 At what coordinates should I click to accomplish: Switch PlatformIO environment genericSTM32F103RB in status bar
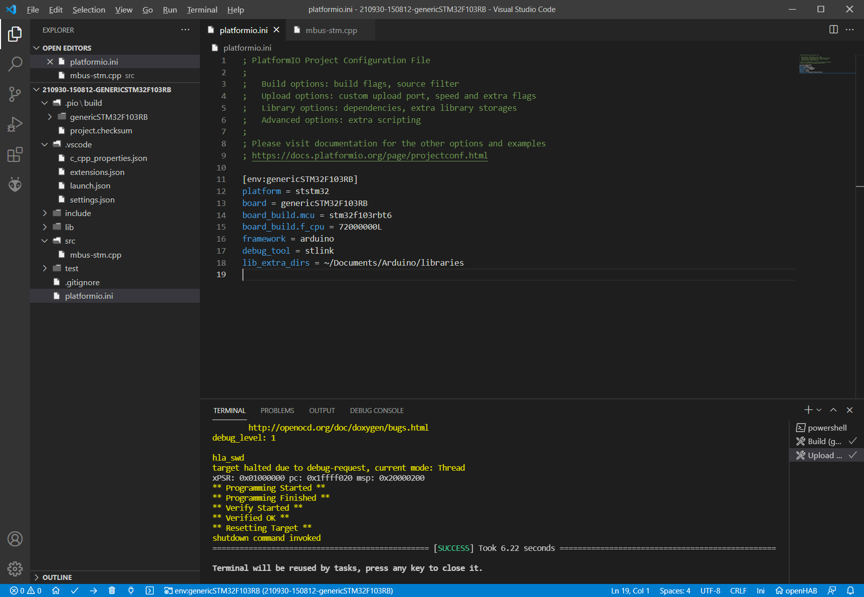point(278,590)
